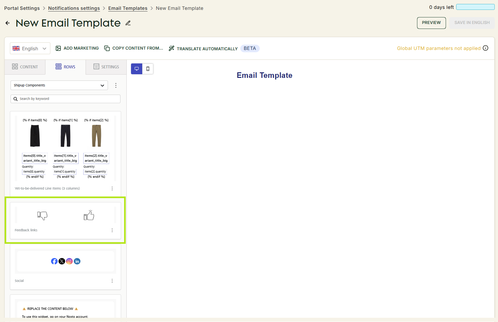This screenshot has width=498, height=322.
Task: Select the thumbs-up feedback icon
Action: click(89, 215)
